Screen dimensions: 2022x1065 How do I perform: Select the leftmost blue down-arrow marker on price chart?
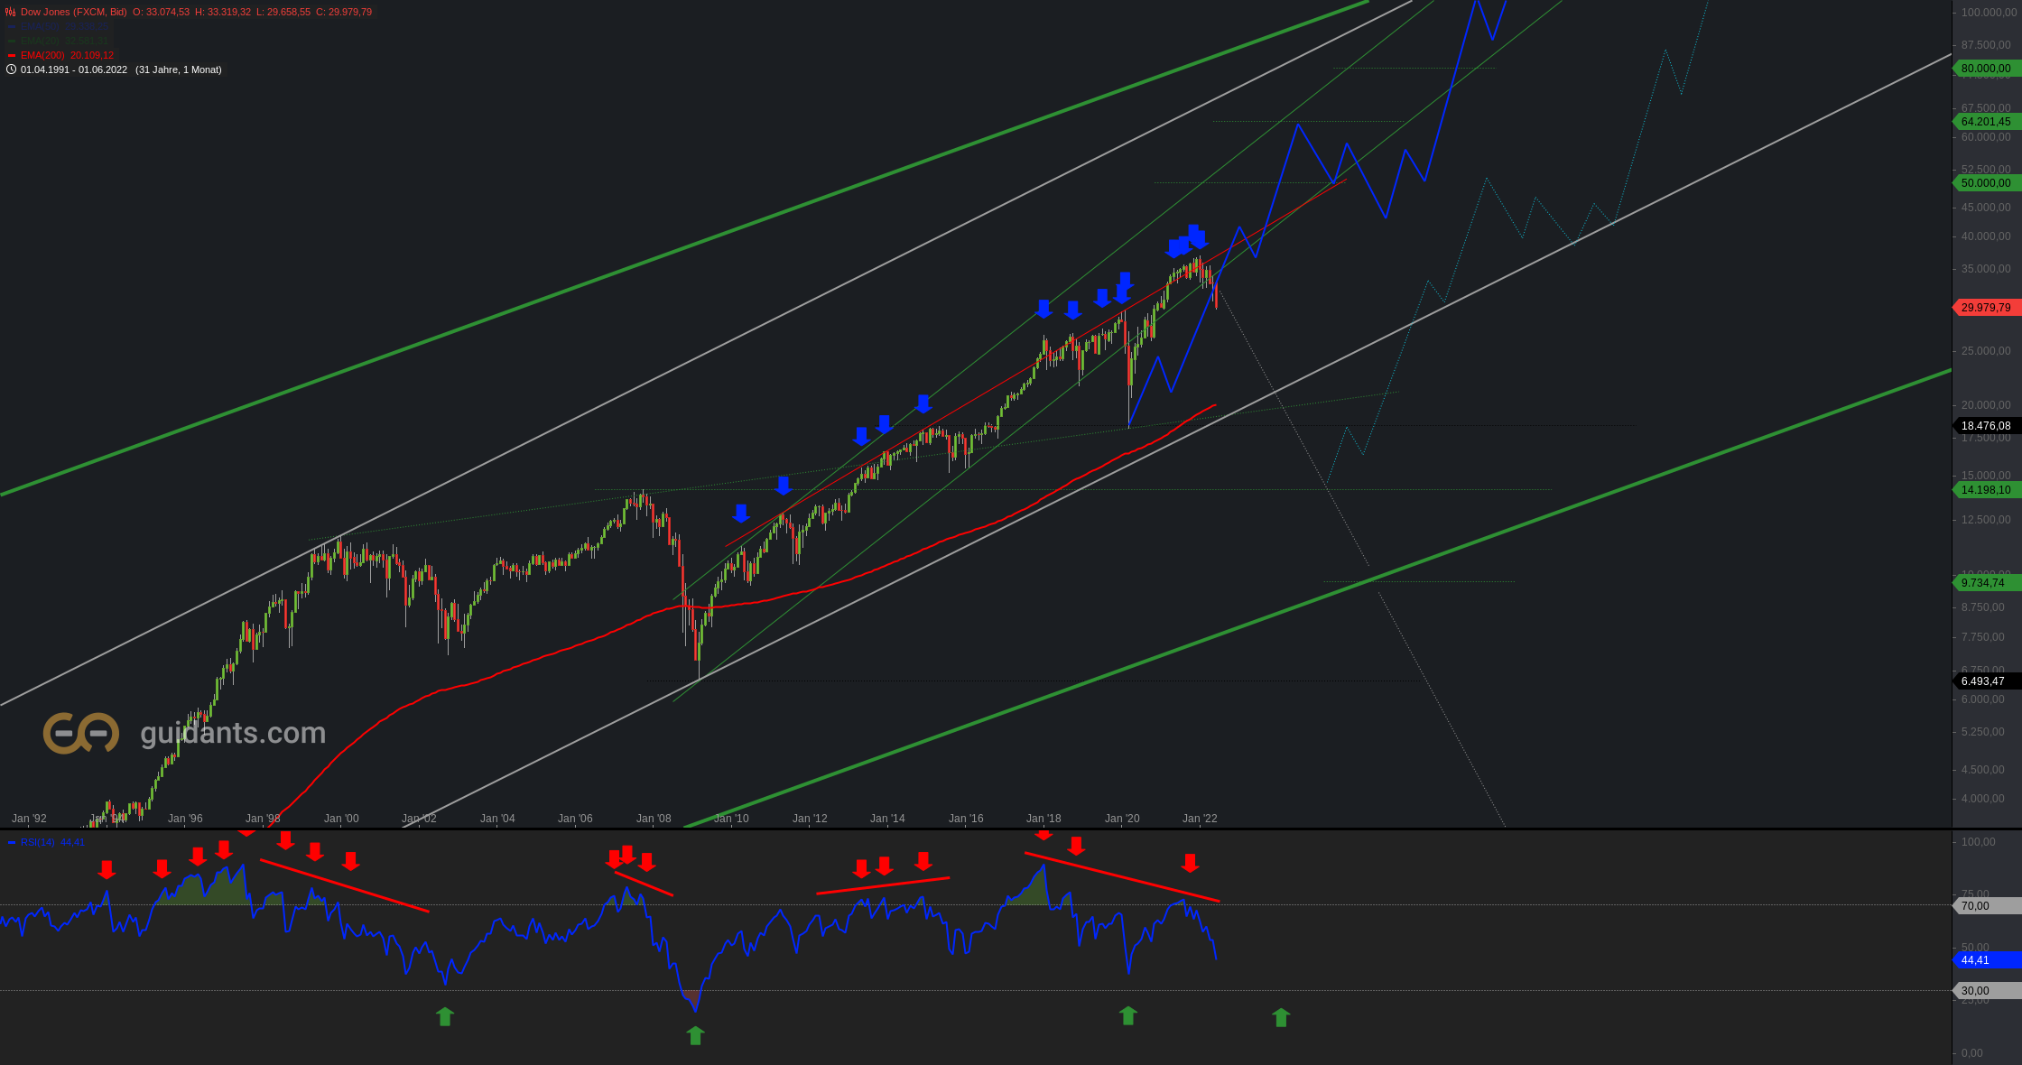point(741,514)
